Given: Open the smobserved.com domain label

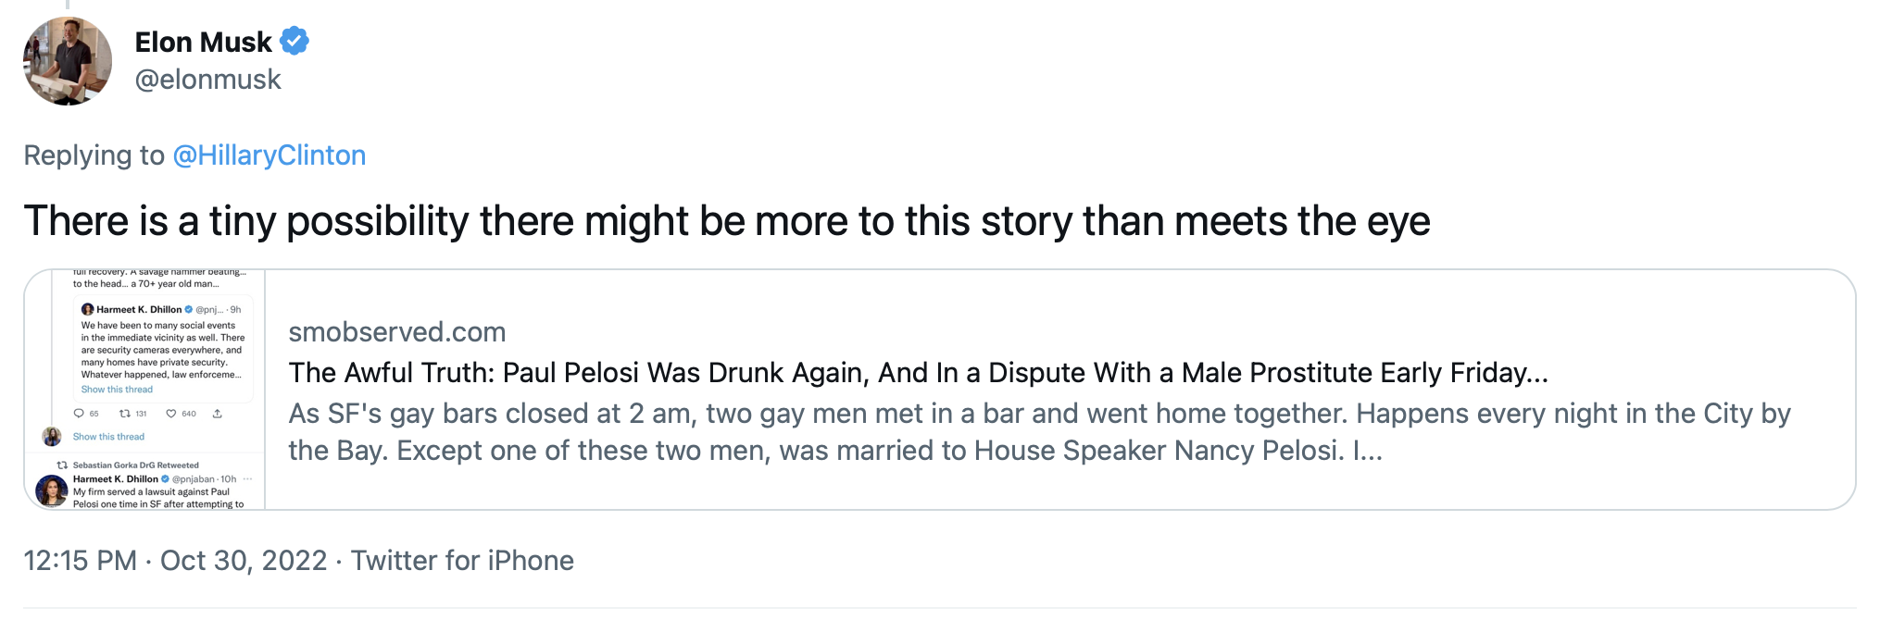Looking at the screenshot, I should 396,332.
